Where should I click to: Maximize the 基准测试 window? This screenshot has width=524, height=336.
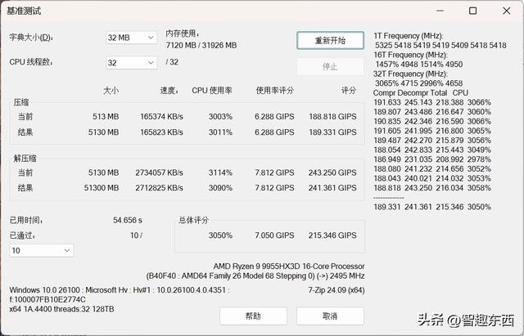[x=473, y=11]
